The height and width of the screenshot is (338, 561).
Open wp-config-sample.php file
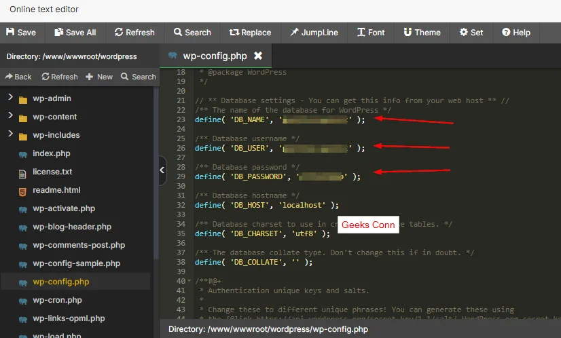point(76,263)
